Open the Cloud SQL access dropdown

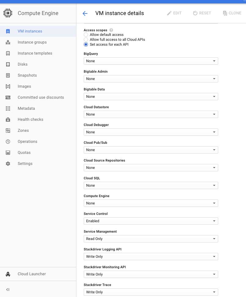(x=151, y=185)
